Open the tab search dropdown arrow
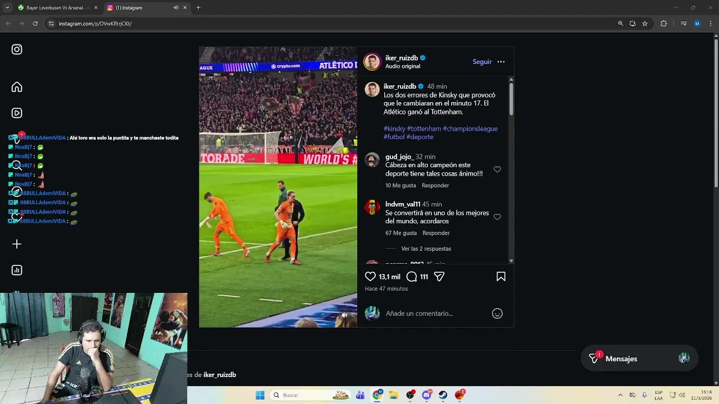This screenshot has height=404, width=719. 7,8
